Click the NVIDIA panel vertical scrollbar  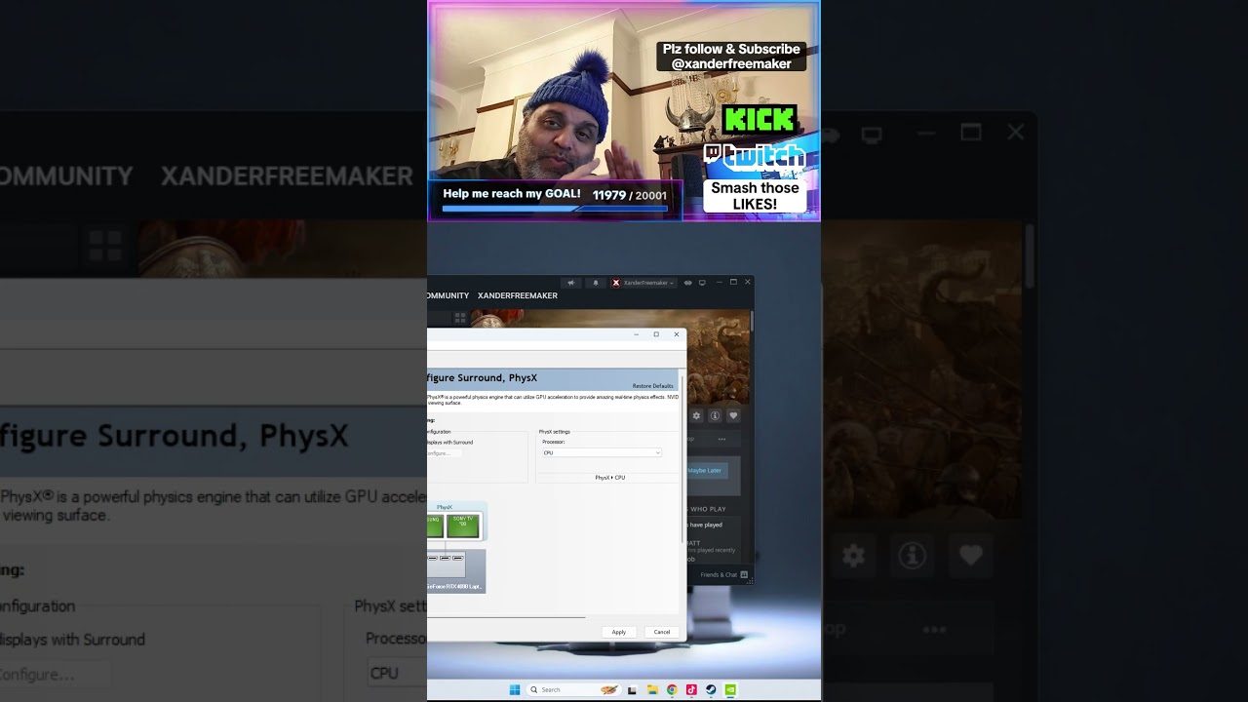point(682,458)
